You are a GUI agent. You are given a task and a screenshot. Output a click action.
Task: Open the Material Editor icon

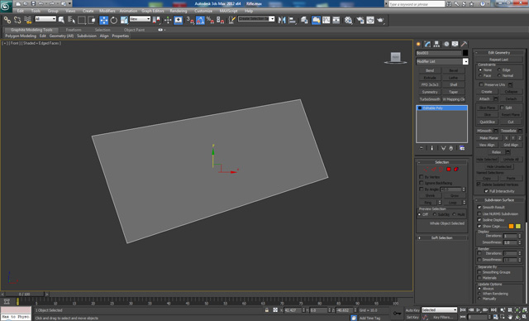coord(349,20)
